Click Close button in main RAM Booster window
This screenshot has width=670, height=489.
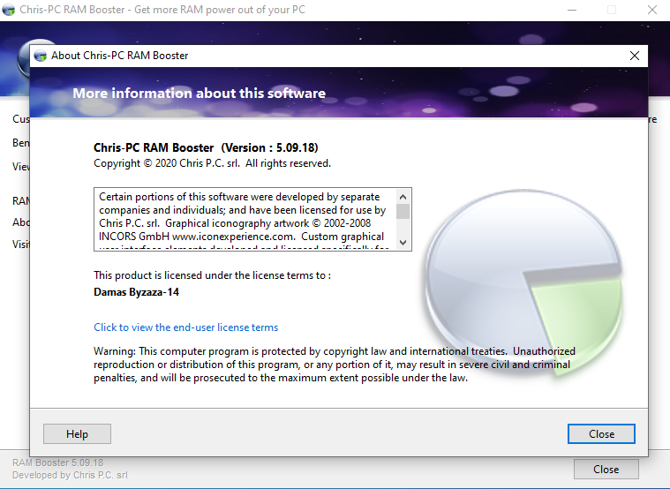click(606, 470)
